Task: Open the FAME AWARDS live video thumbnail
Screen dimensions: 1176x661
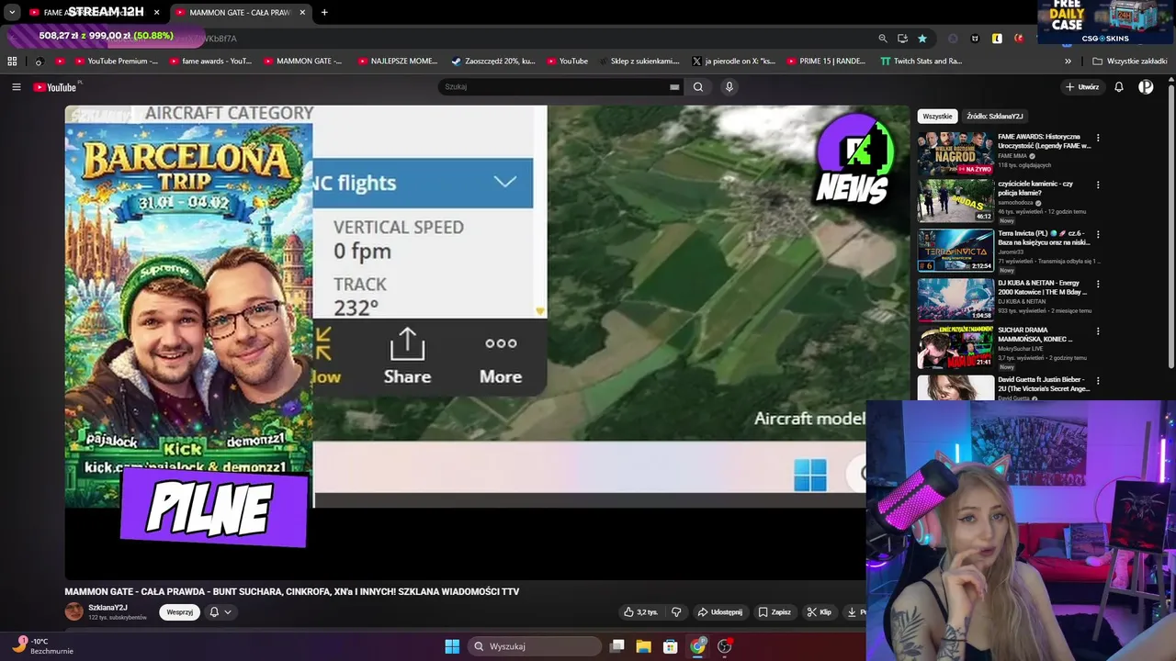Action: 955,151
